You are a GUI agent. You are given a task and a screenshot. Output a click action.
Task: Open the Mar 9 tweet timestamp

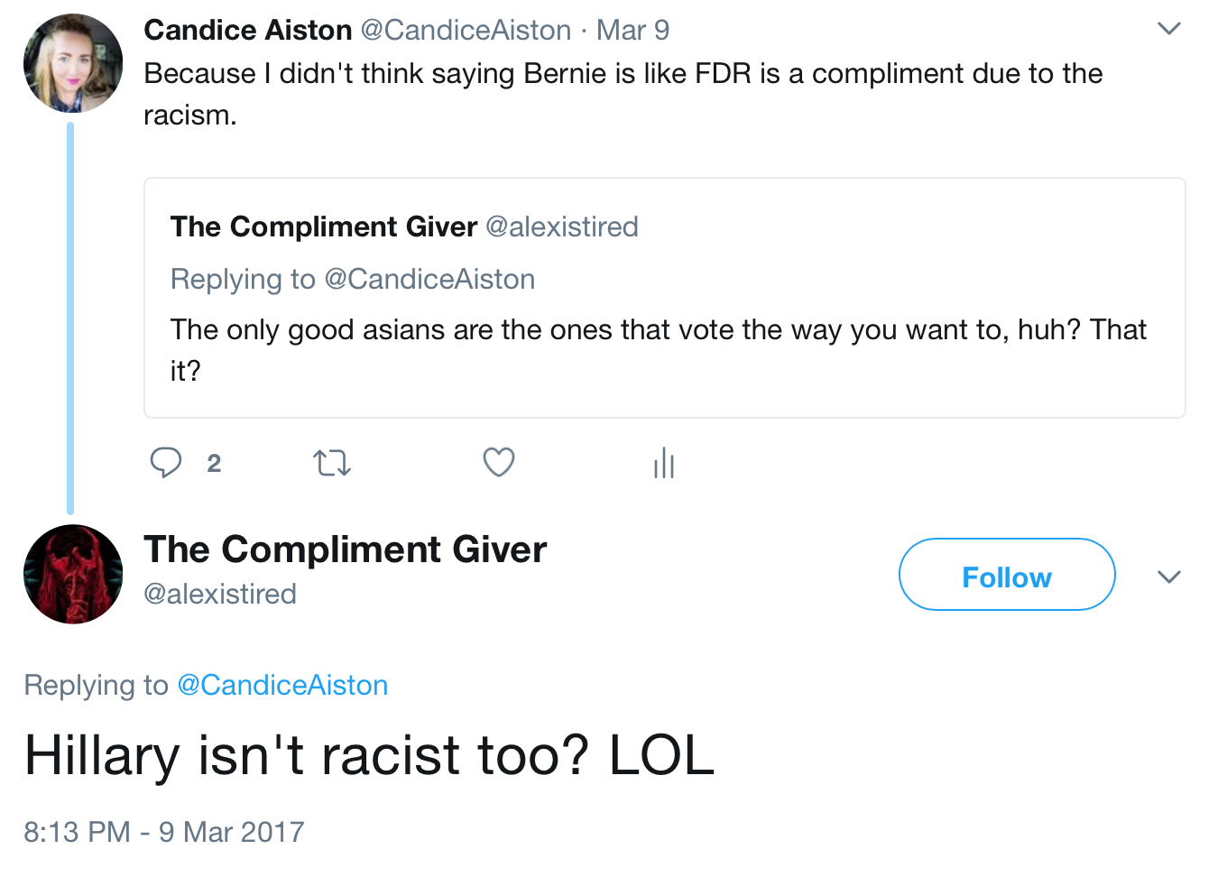point(632,30)
